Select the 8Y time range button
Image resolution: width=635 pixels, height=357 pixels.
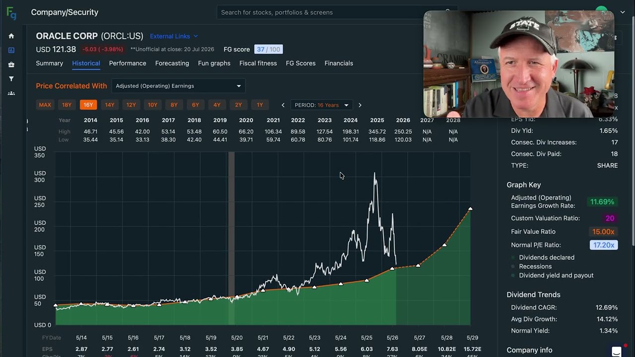tap(174, 105)
